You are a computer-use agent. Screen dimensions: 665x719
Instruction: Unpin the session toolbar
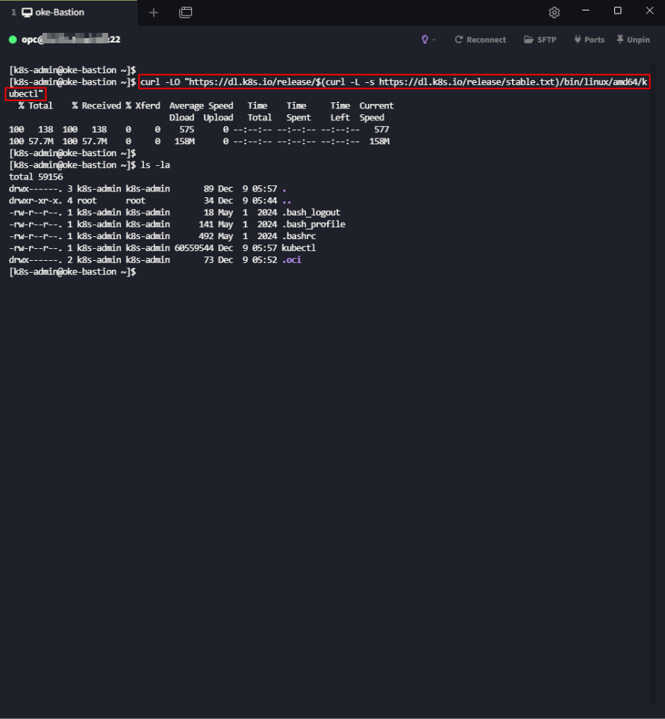coord(633,40)
